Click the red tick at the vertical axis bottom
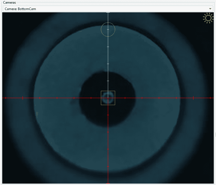The width and height of the screenshot is (216, 185). click(x=108, y=183)
